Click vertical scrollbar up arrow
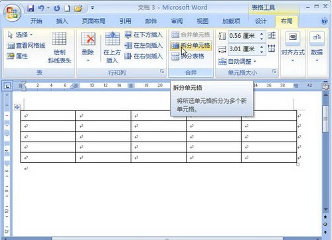 pyautogui.click(x=325, y=94)
